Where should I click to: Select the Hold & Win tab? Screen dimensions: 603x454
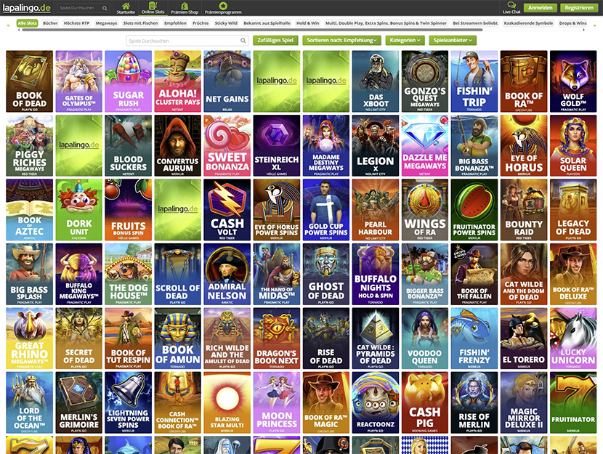pos(308,23)
